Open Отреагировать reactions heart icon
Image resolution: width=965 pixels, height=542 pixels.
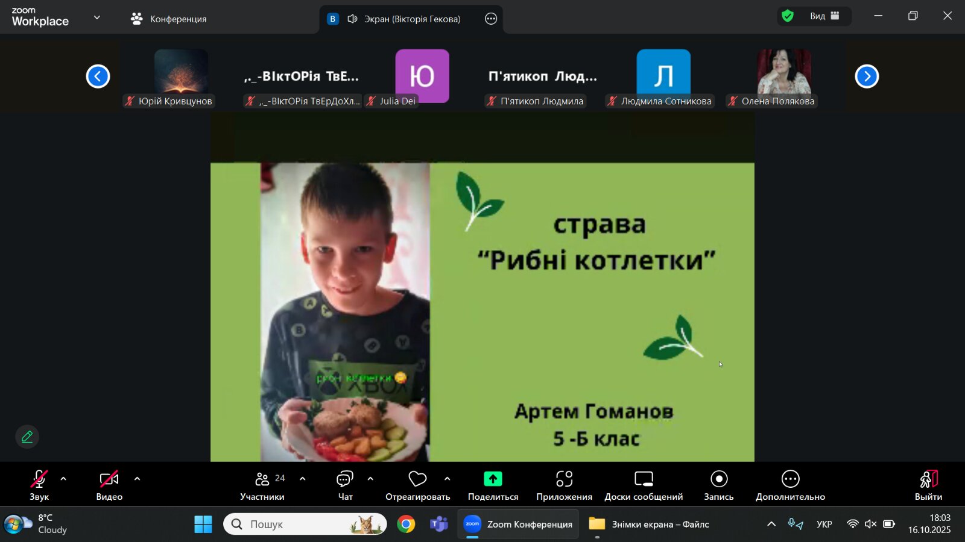[417, 485]
